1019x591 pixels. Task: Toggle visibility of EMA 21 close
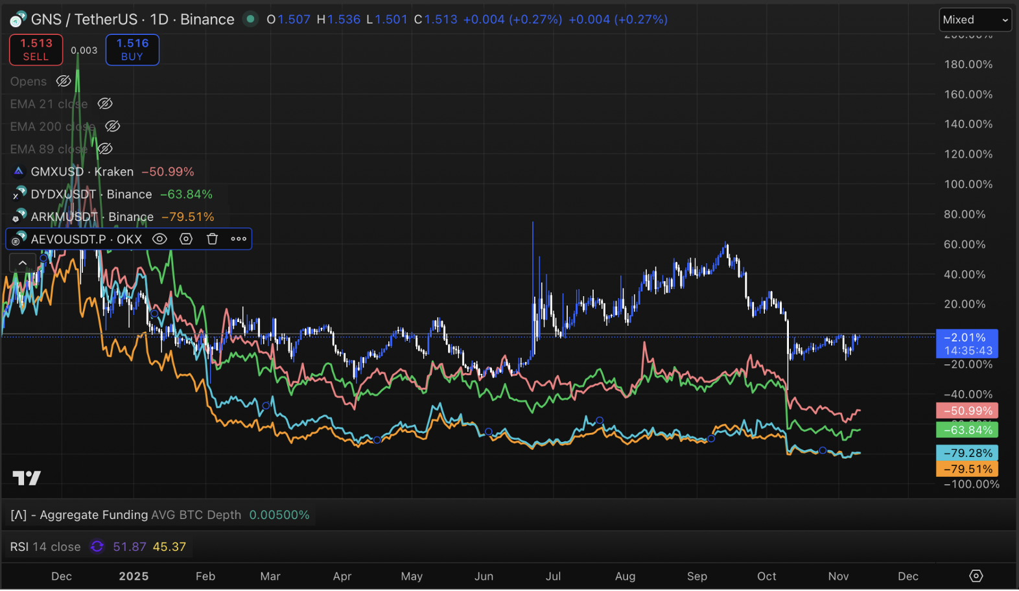pos(105,104)
